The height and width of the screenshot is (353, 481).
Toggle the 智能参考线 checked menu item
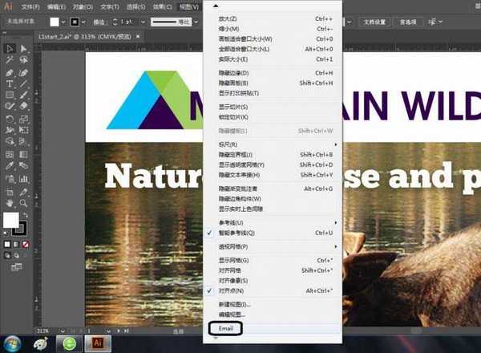click(240, 233)
